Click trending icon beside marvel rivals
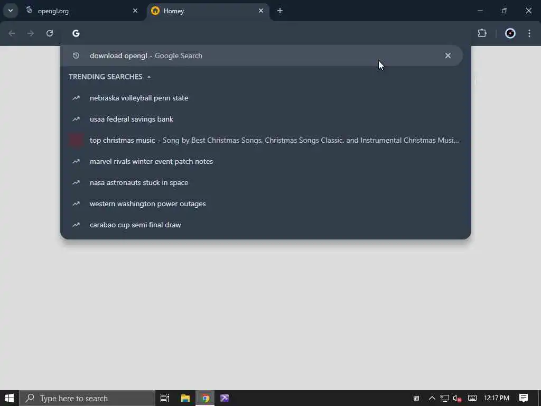Image resolution: width=541 pixels, height=406 pixels. pos(76,161)
